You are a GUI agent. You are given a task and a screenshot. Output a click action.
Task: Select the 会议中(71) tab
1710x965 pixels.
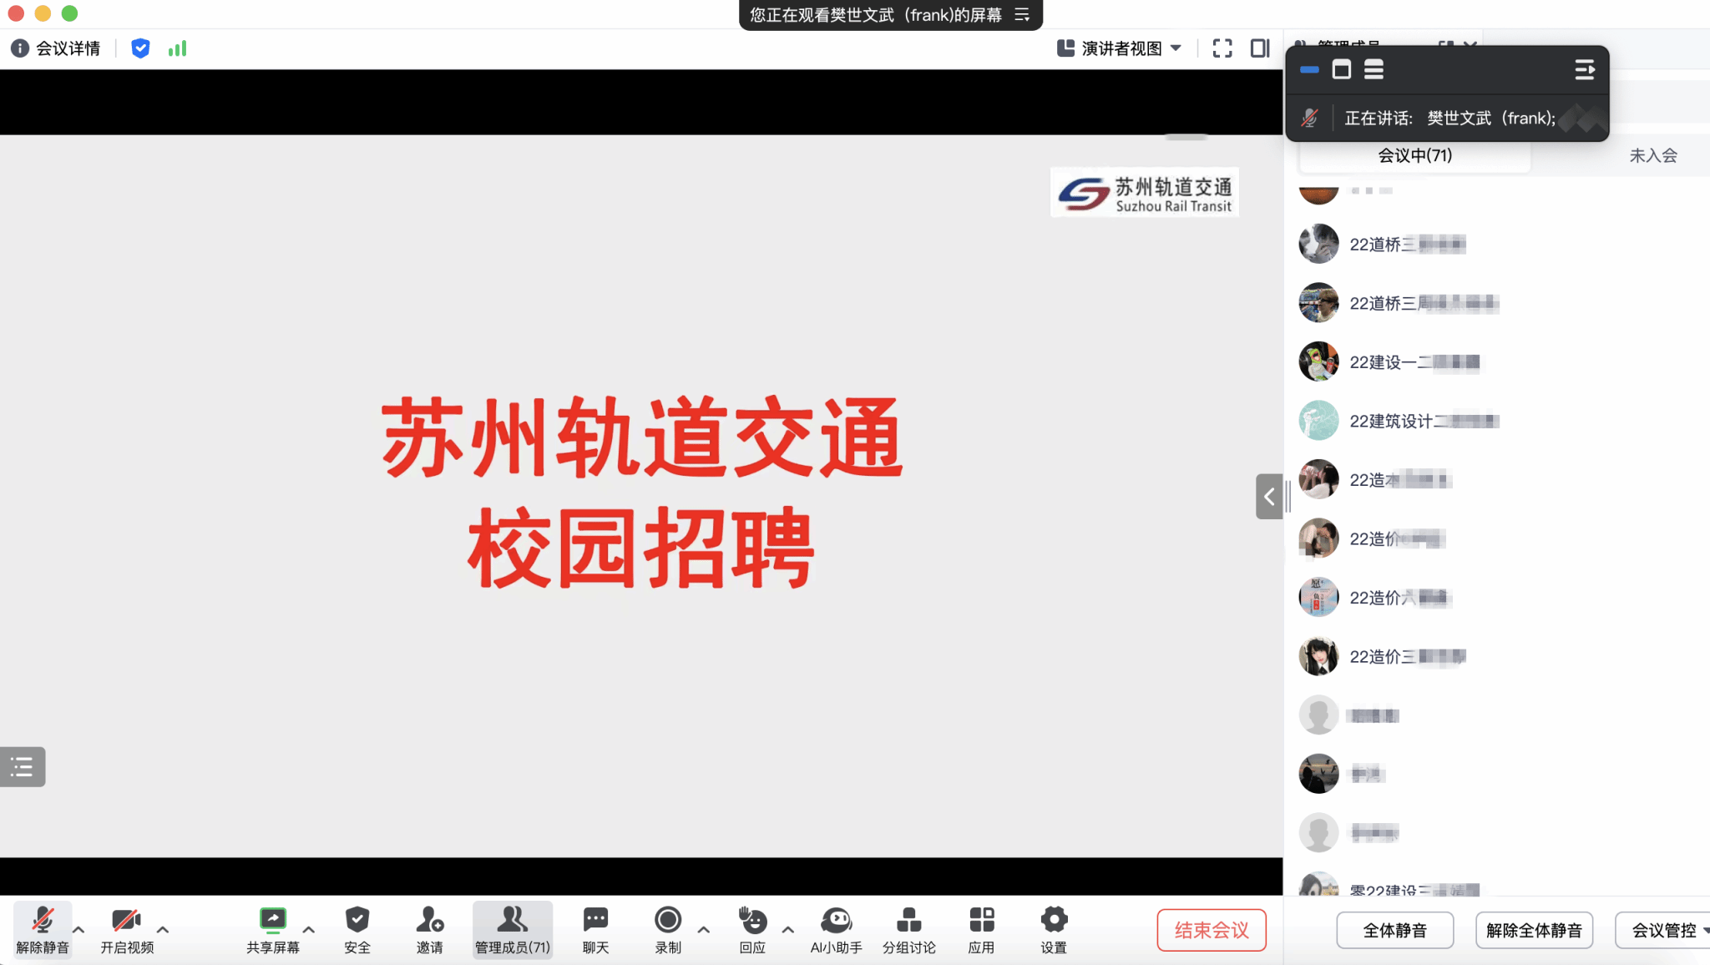pyautogui.click(x=1414, y=155)
